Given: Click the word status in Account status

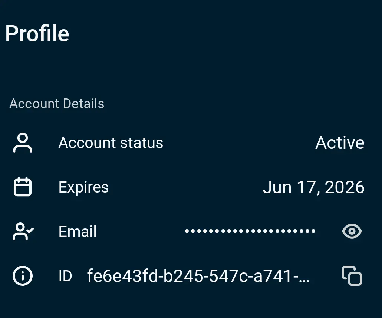Looking at the screenshot, I should click(142, 143).
